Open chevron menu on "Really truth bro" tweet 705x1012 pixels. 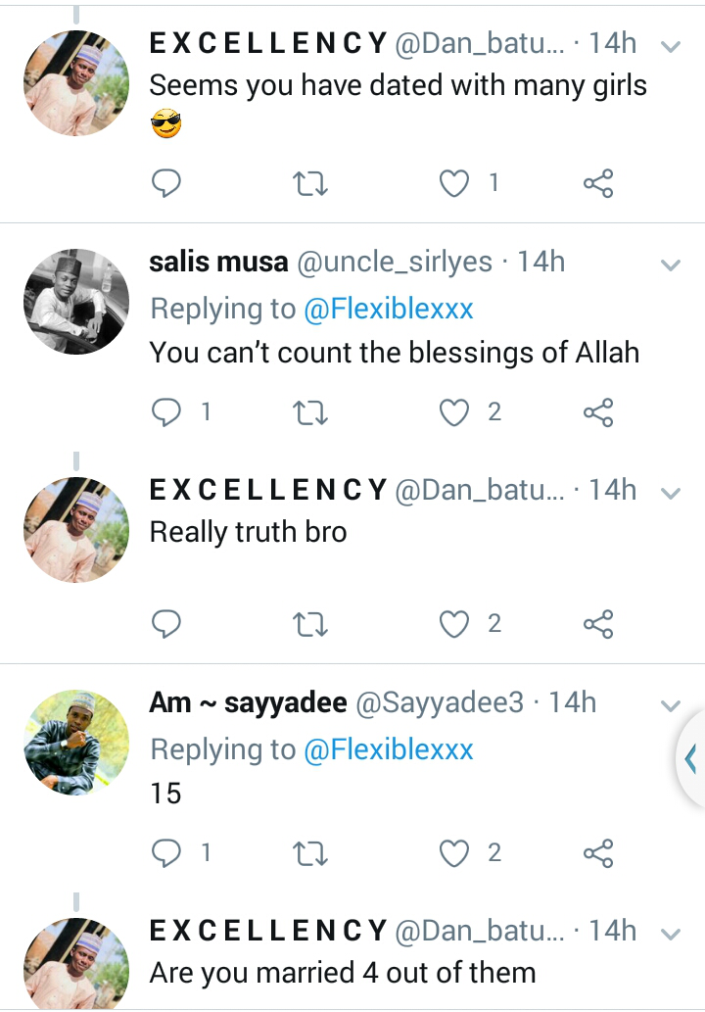(671, 494)
